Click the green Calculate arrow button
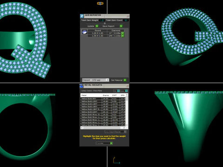Screen dimensions: 223x167 pyautogui.click(x=111, y=143)
